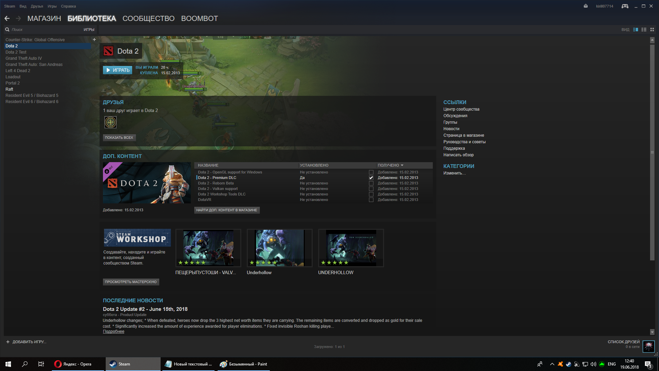Open Steam Workshop logo banner
This screenshot has width=659, height=371.
coord(137,238)
